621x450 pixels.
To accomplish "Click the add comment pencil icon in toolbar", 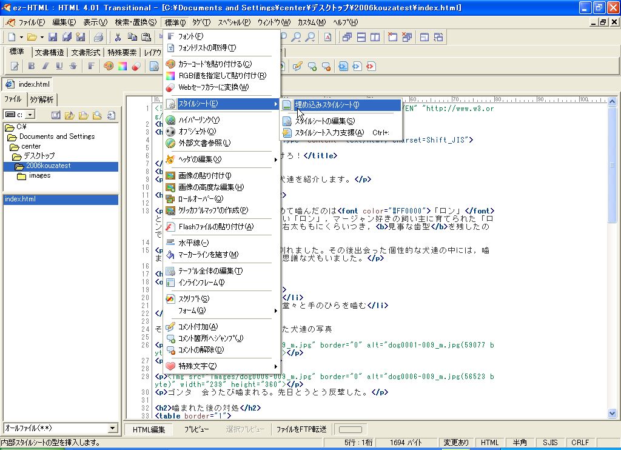I will tap(298, 66).
